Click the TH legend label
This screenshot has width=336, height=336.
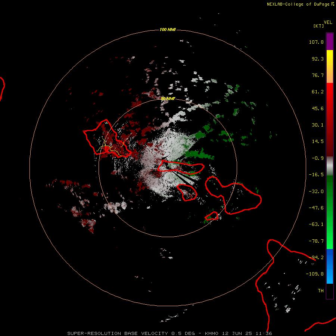tap(321, 291)
